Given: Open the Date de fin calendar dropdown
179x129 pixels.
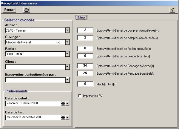Looking at the screenshot, I should pyautogui.click(x=67, y=117).
